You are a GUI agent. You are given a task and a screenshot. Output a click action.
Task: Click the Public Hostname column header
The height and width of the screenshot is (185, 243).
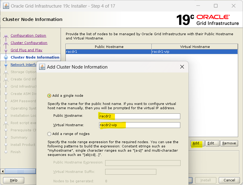click(x=109, y=47)
